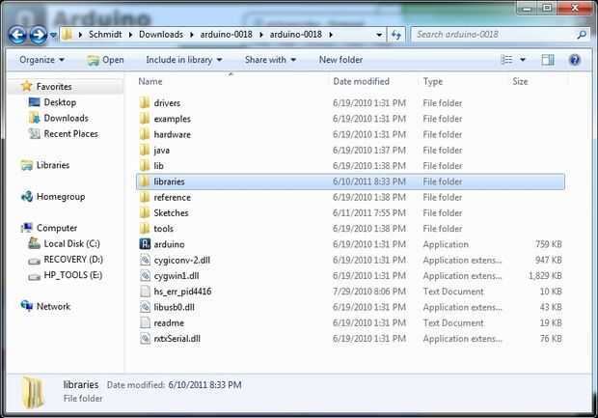
Task: Open Downloads in the navigation pane
Action: 66,118
